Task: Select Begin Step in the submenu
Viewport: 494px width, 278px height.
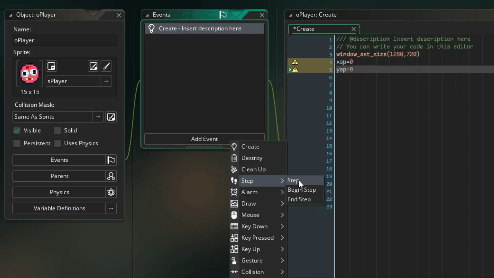Action: (305, 190)
